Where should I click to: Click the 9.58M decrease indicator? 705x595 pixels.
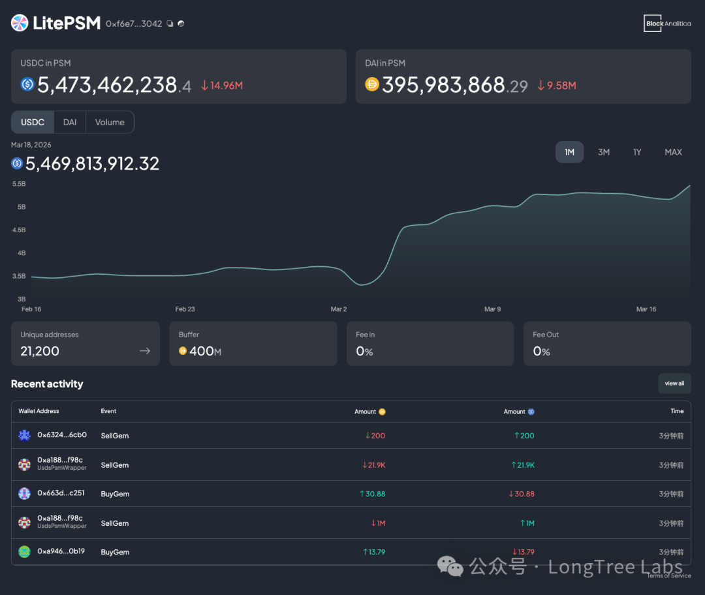tap(557, 85)
